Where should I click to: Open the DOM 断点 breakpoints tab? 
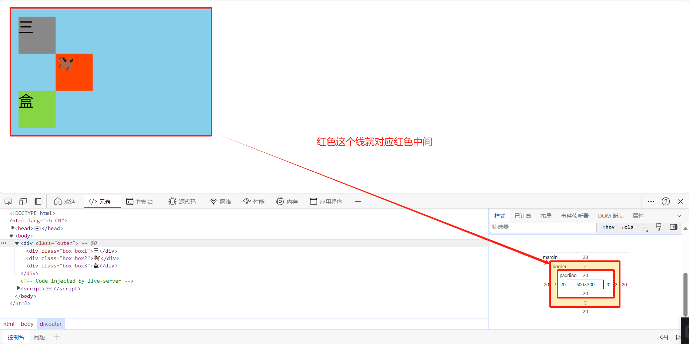[x=611, y=216]
